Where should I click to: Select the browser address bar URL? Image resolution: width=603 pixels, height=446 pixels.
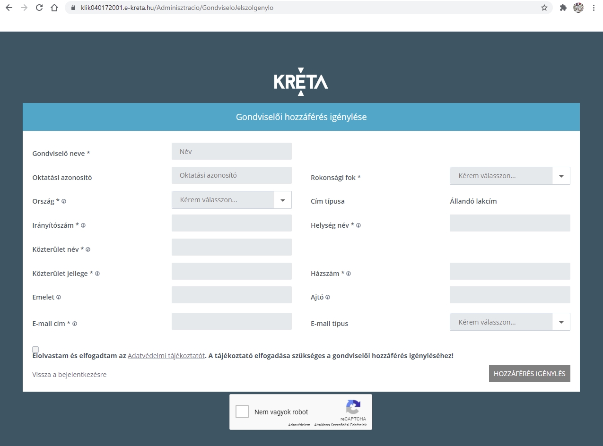pyautogui.click(x=177, y=8)
